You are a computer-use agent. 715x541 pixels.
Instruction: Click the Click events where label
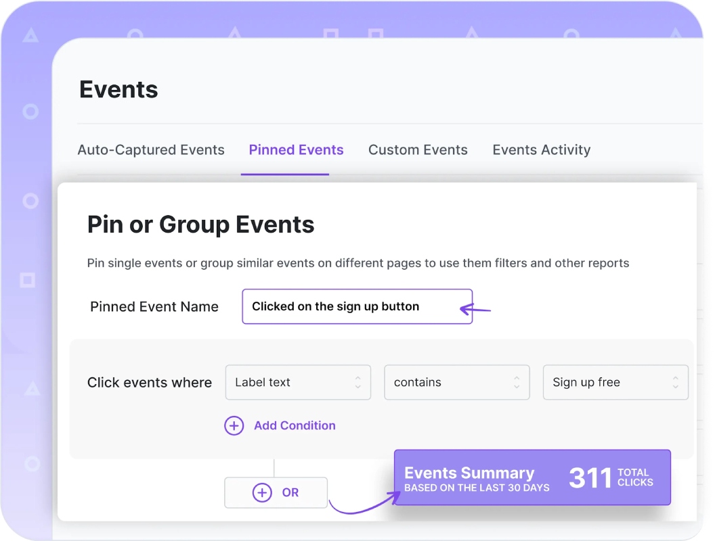[x=150, y=383]
